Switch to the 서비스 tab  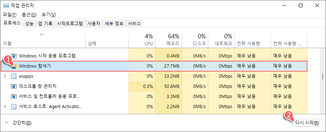pyautogui.click(x=134, y=24)
